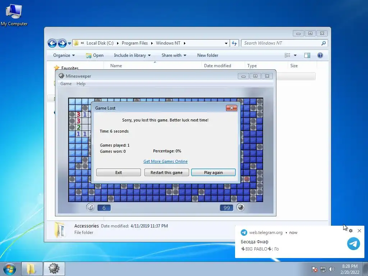
Task: Open Telegram notification settings gear
Action: click(351, 231)
